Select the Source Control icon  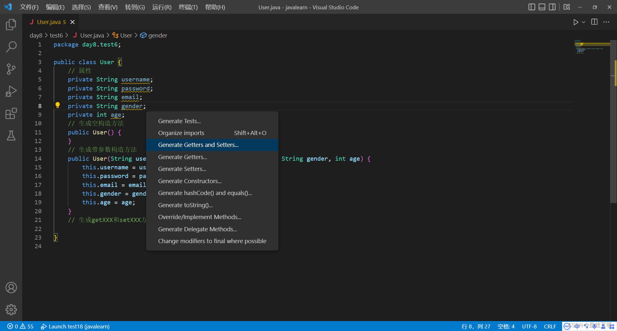pos(11,69)
